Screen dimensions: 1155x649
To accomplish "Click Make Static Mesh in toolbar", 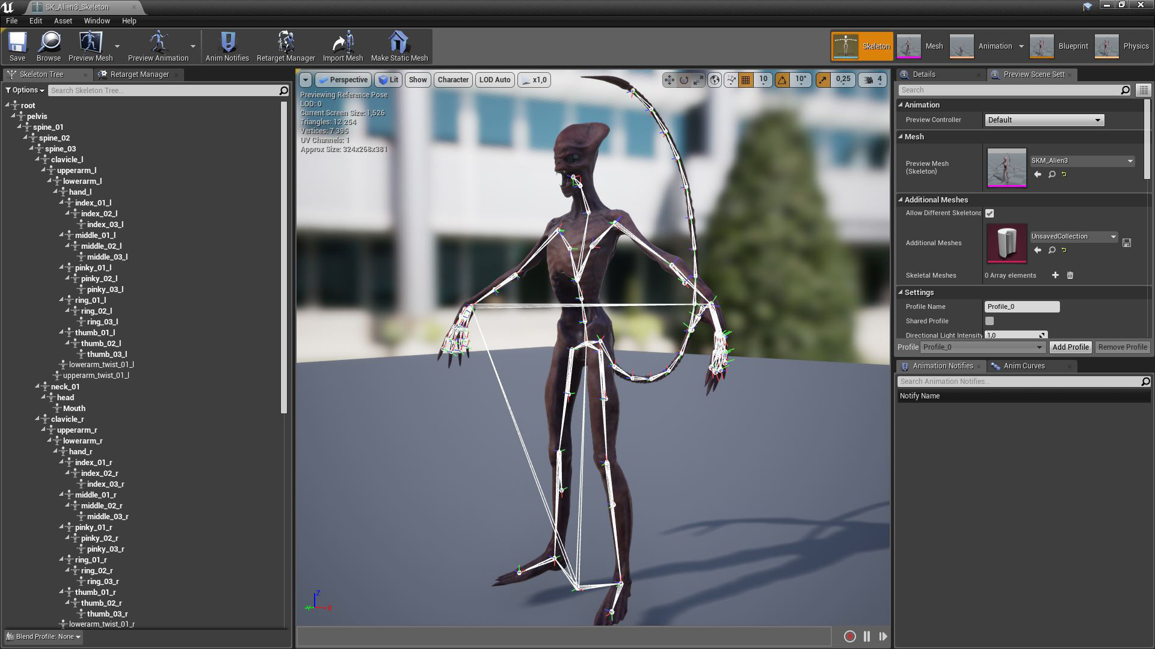I will coord(399,46).
